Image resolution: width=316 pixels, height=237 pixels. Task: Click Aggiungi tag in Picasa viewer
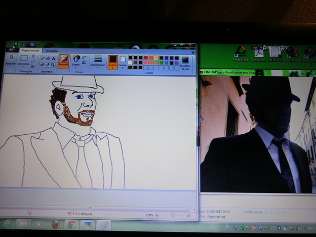[x=216, y=217]
